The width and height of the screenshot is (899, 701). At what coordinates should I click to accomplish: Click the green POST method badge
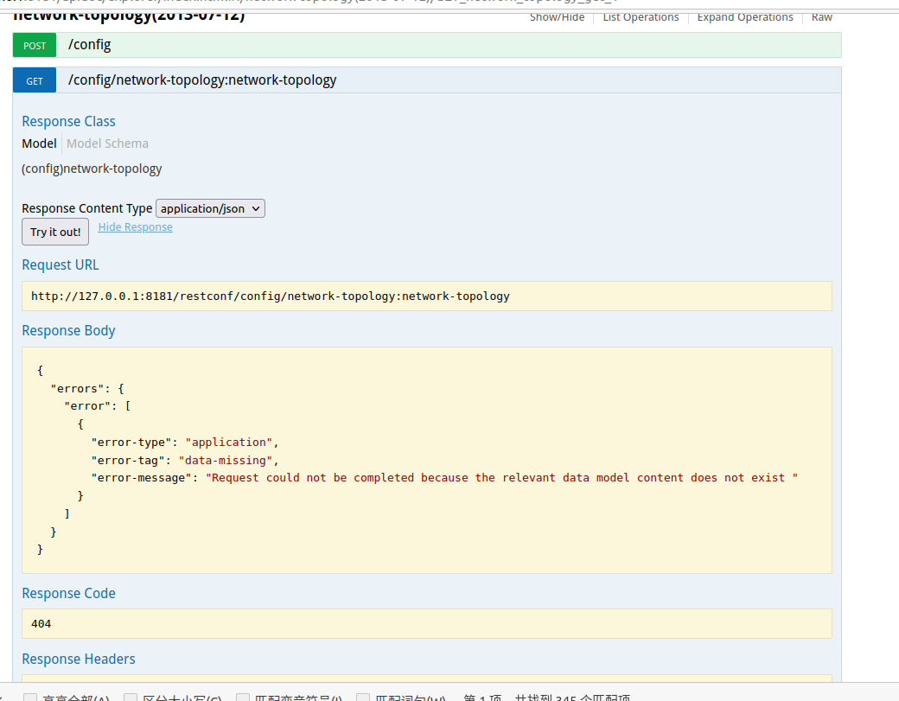35,45
